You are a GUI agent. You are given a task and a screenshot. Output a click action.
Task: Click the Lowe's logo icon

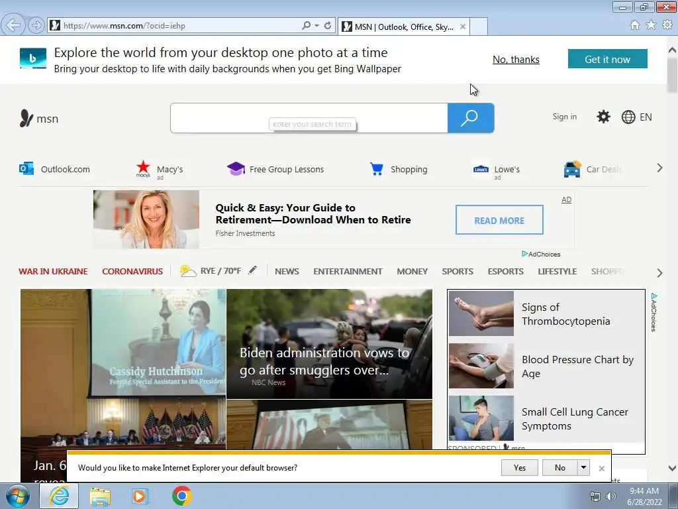tap(481, 169)
